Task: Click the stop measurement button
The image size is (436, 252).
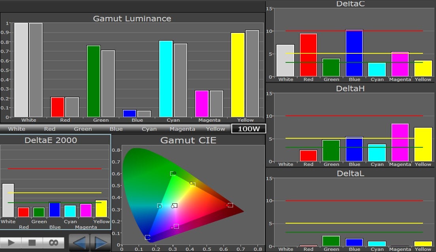Action: [32, 242]
